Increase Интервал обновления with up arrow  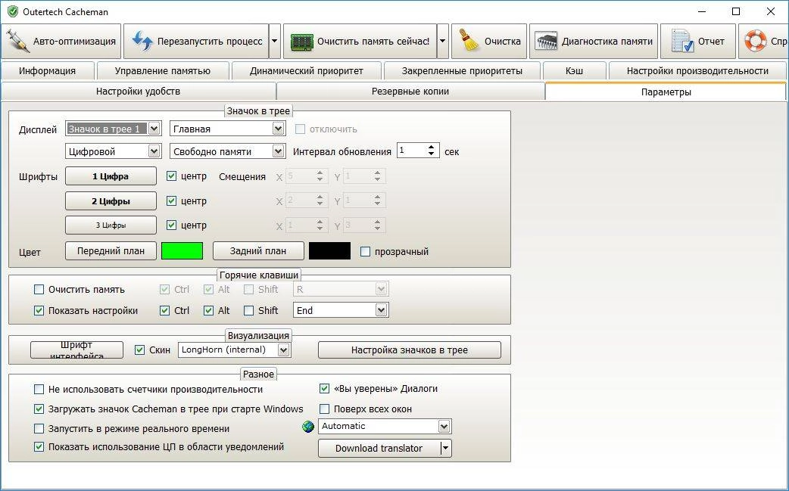[x=432, y=148]
